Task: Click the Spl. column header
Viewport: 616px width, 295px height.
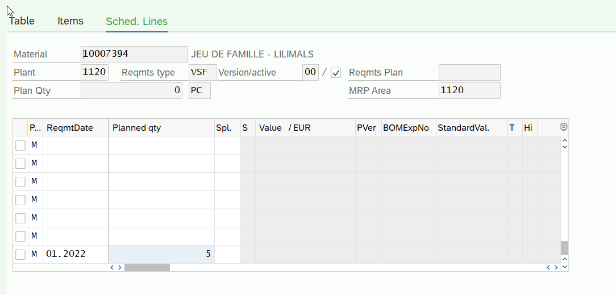Action: point(227,128)
